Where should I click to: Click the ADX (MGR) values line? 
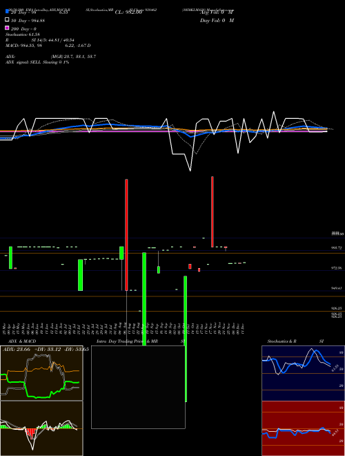pyautogui.click(x=51, y=57)
